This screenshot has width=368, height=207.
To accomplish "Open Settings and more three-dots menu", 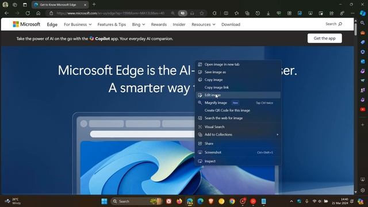I will pyautogui.click(x=352, y=13).
